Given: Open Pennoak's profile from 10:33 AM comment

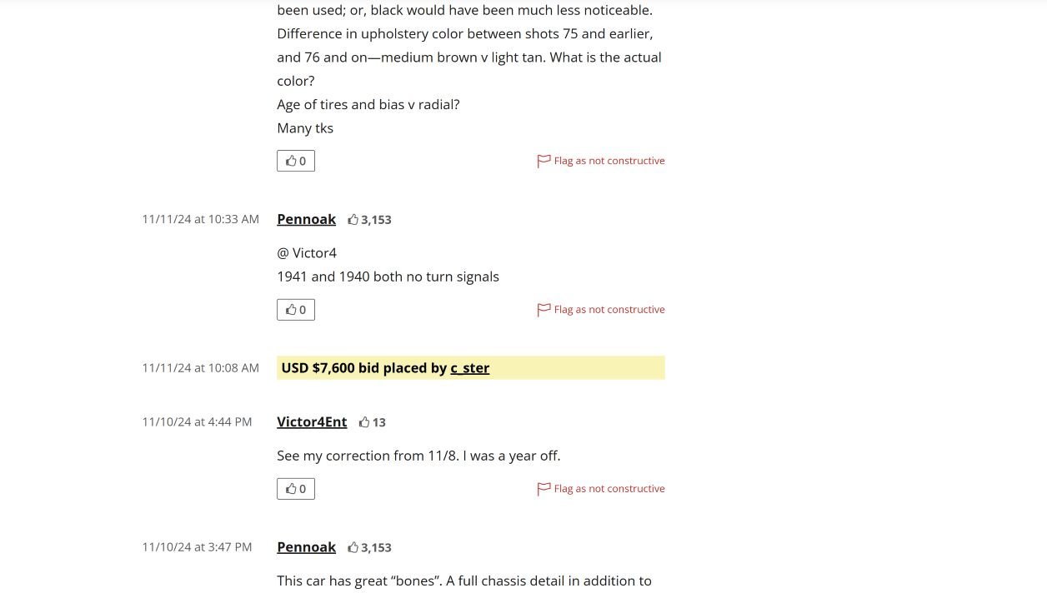Looking at the screenshot, I should pyautogui.click(x=306, y=219).
